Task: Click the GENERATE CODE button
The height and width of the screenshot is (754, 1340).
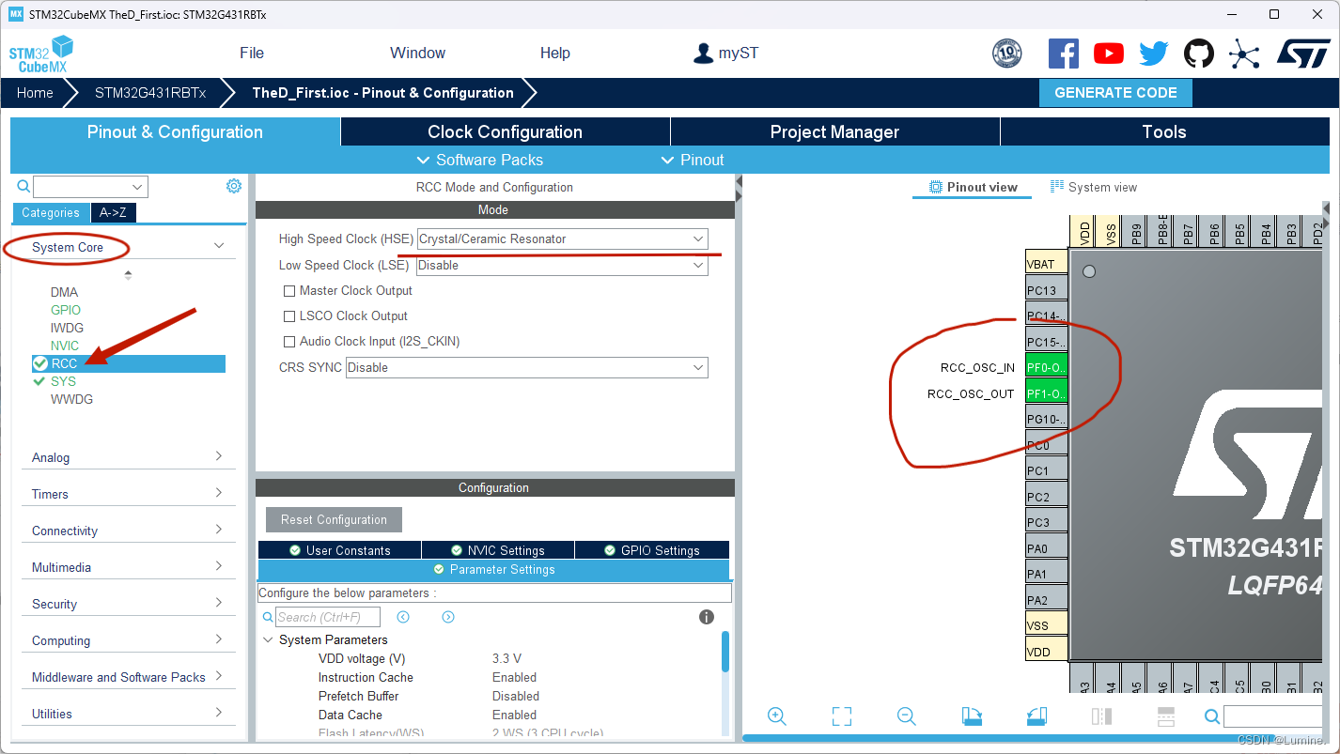Action: pos(1115,93)
